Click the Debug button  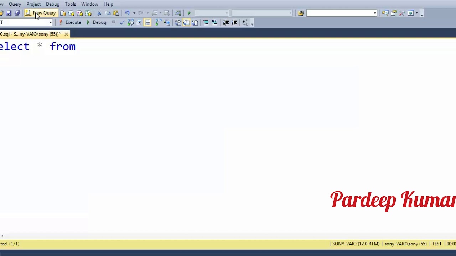click(96, 22)
